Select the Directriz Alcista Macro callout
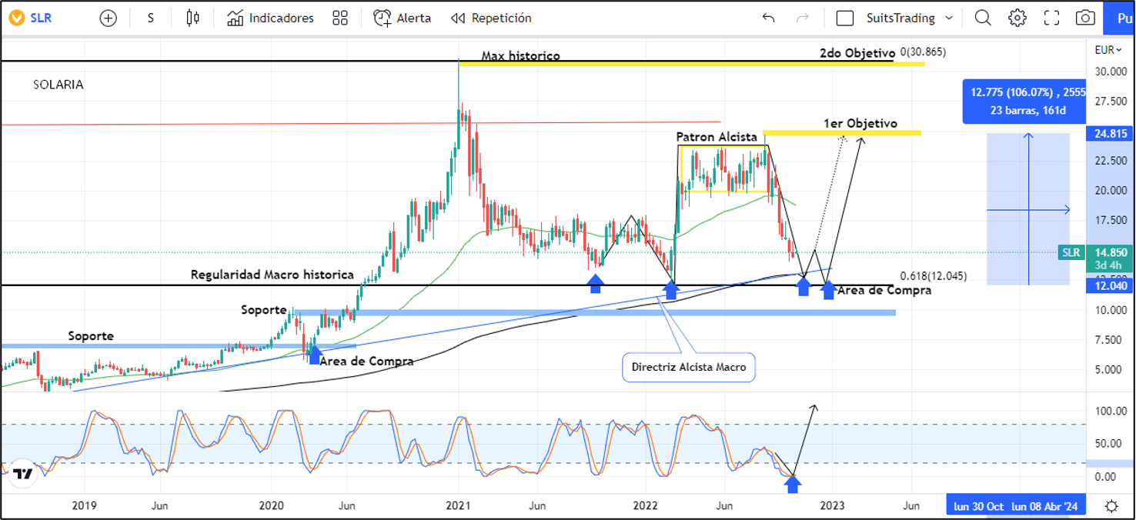The width and height of the screenshot is (1136, 520). 688,367
